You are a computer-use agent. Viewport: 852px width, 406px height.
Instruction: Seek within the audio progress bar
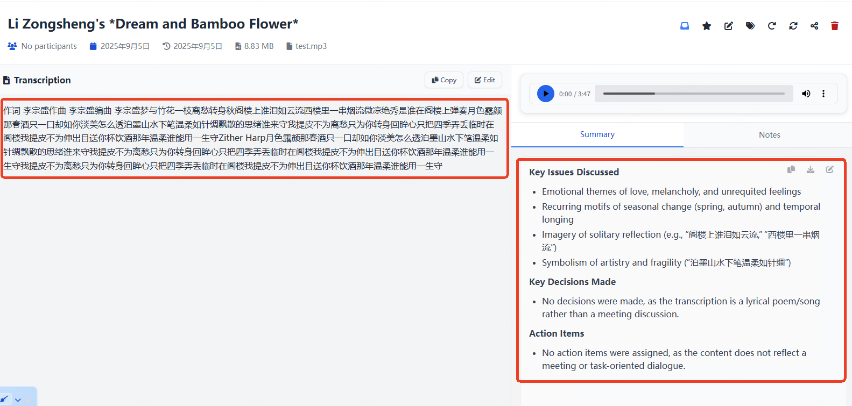pos(694,94)
